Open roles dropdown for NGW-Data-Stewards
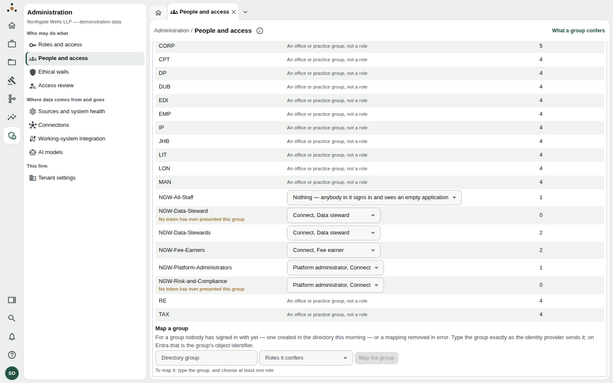The width and height of the screenshot is (613, 383). click(x=334, y=233)
